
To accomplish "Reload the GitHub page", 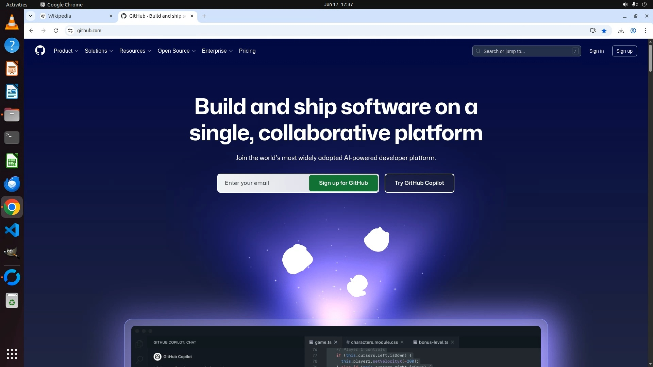I will [56, 31].
